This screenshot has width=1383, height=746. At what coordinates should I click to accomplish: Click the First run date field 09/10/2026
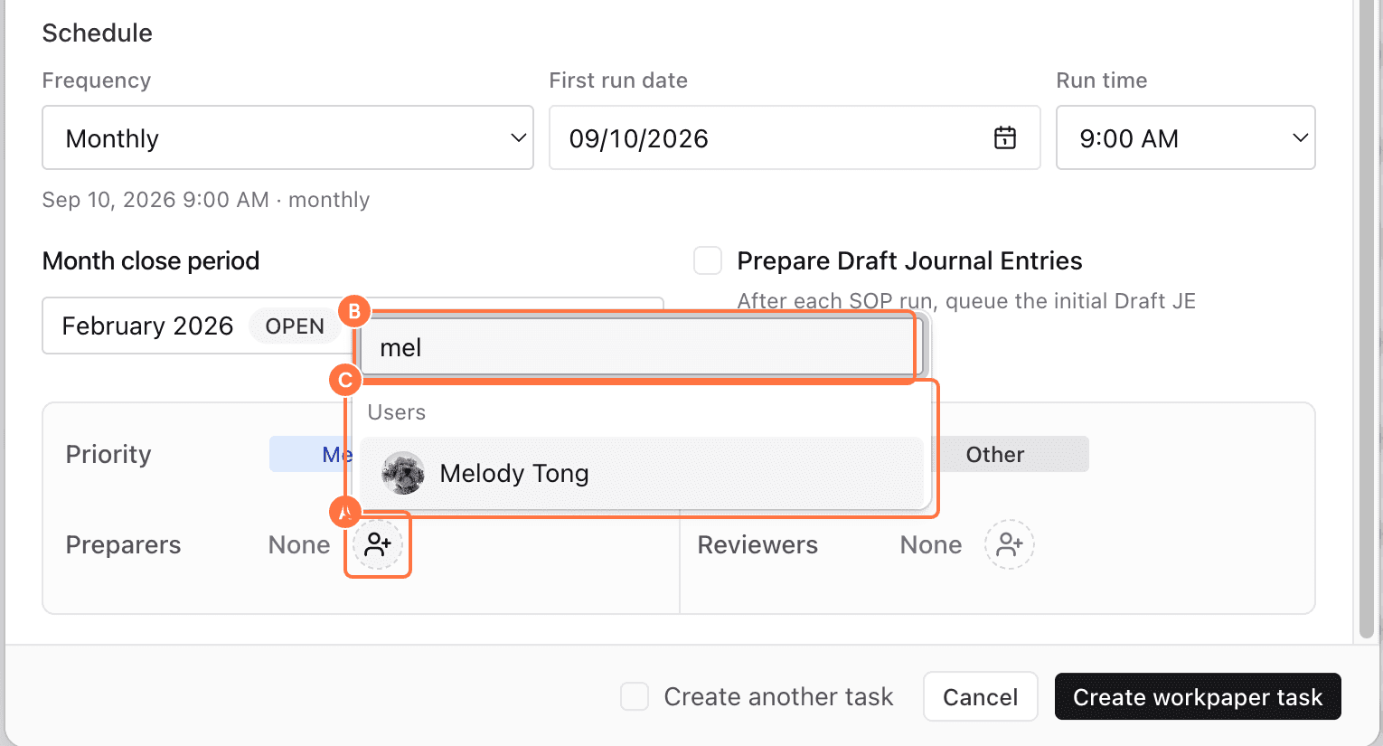pos(794,137)
